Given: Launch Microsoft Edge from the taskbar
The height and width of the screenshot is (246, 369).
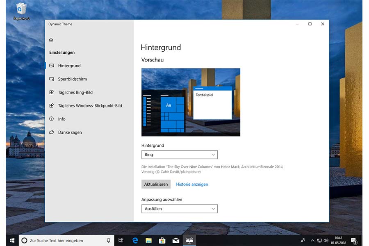Looking at the screenshot, I should point(135,240).
